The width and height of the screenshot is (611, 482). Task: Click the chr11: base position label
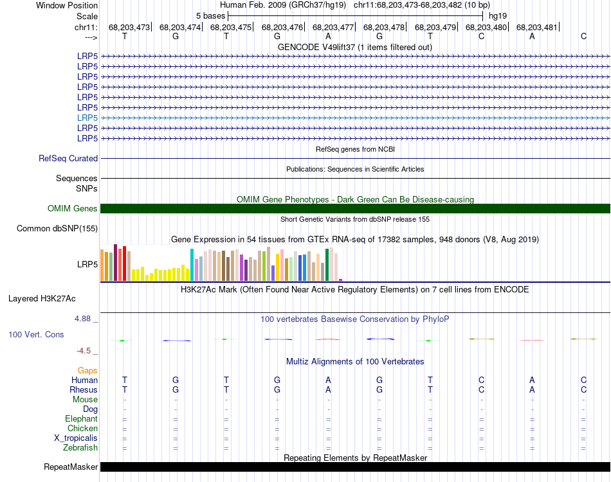[86, 27]
